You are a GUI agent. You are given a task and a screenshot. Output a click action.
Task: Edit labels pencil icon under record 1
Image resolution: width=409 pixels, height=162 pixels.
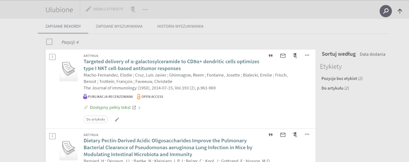tap(117, 119)
